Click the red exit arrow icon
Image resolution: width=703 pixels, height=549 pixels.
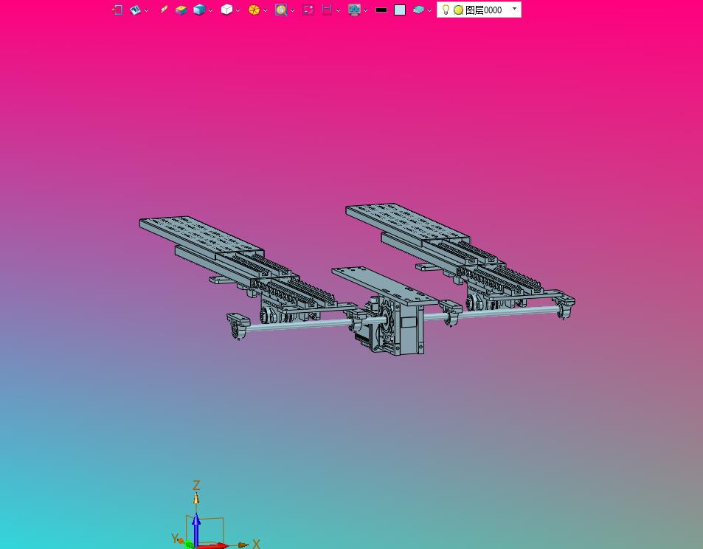tap(117, 10)
